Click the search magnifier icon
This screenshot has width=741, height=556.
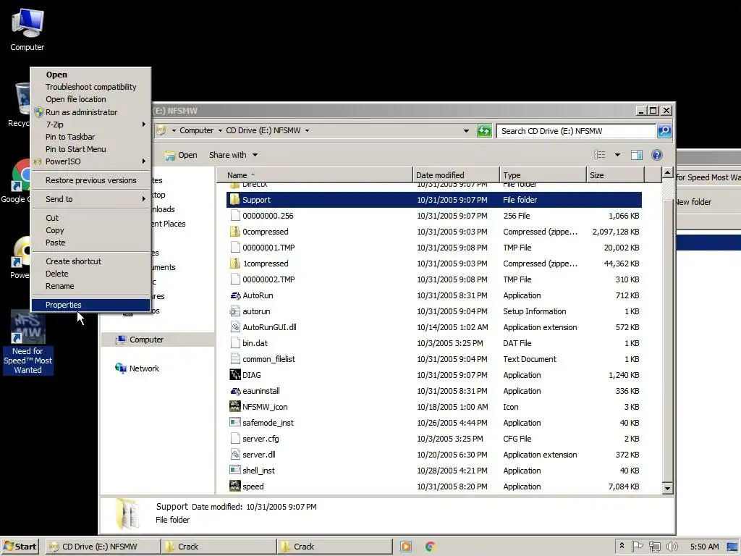point(664,131)
